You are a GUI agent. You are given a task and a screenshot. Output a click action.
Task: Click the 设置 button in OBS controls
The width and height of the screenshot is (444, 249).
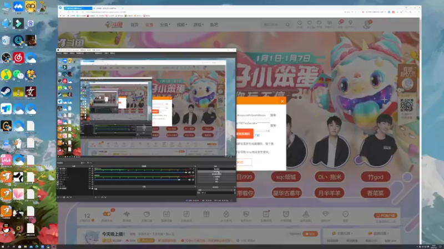(216, 179)
